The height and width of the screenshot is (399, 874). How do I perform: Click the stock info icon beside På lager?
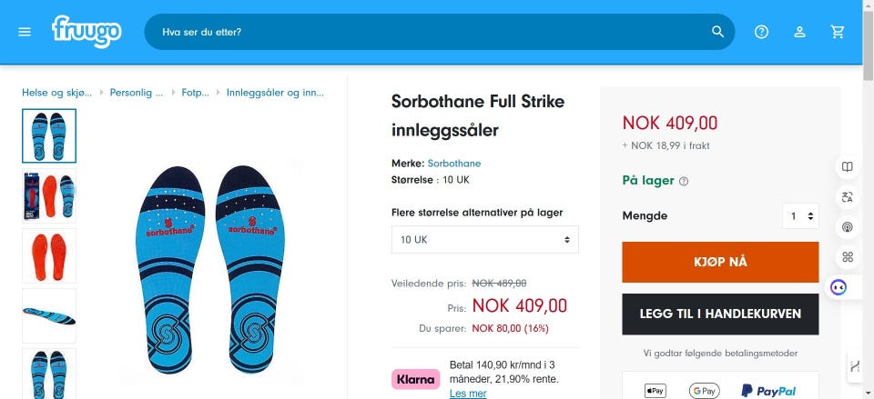(684, 181)
